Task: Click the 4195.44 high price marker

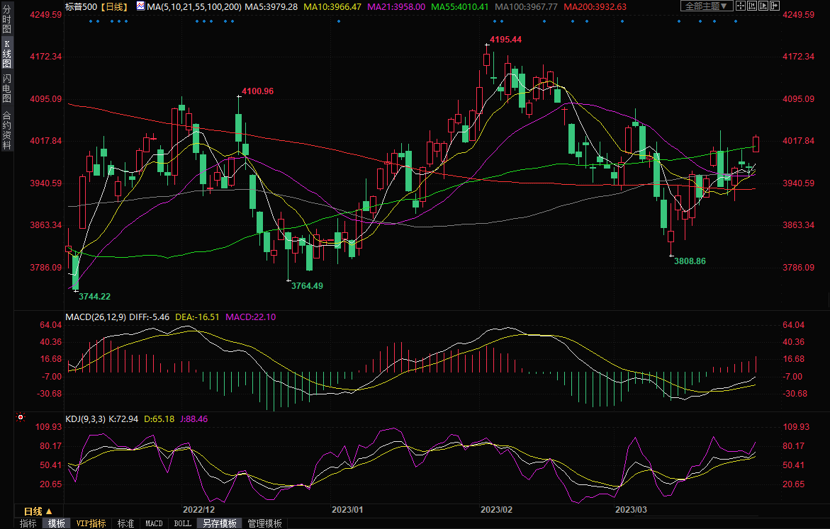Action: pos(505,40)
